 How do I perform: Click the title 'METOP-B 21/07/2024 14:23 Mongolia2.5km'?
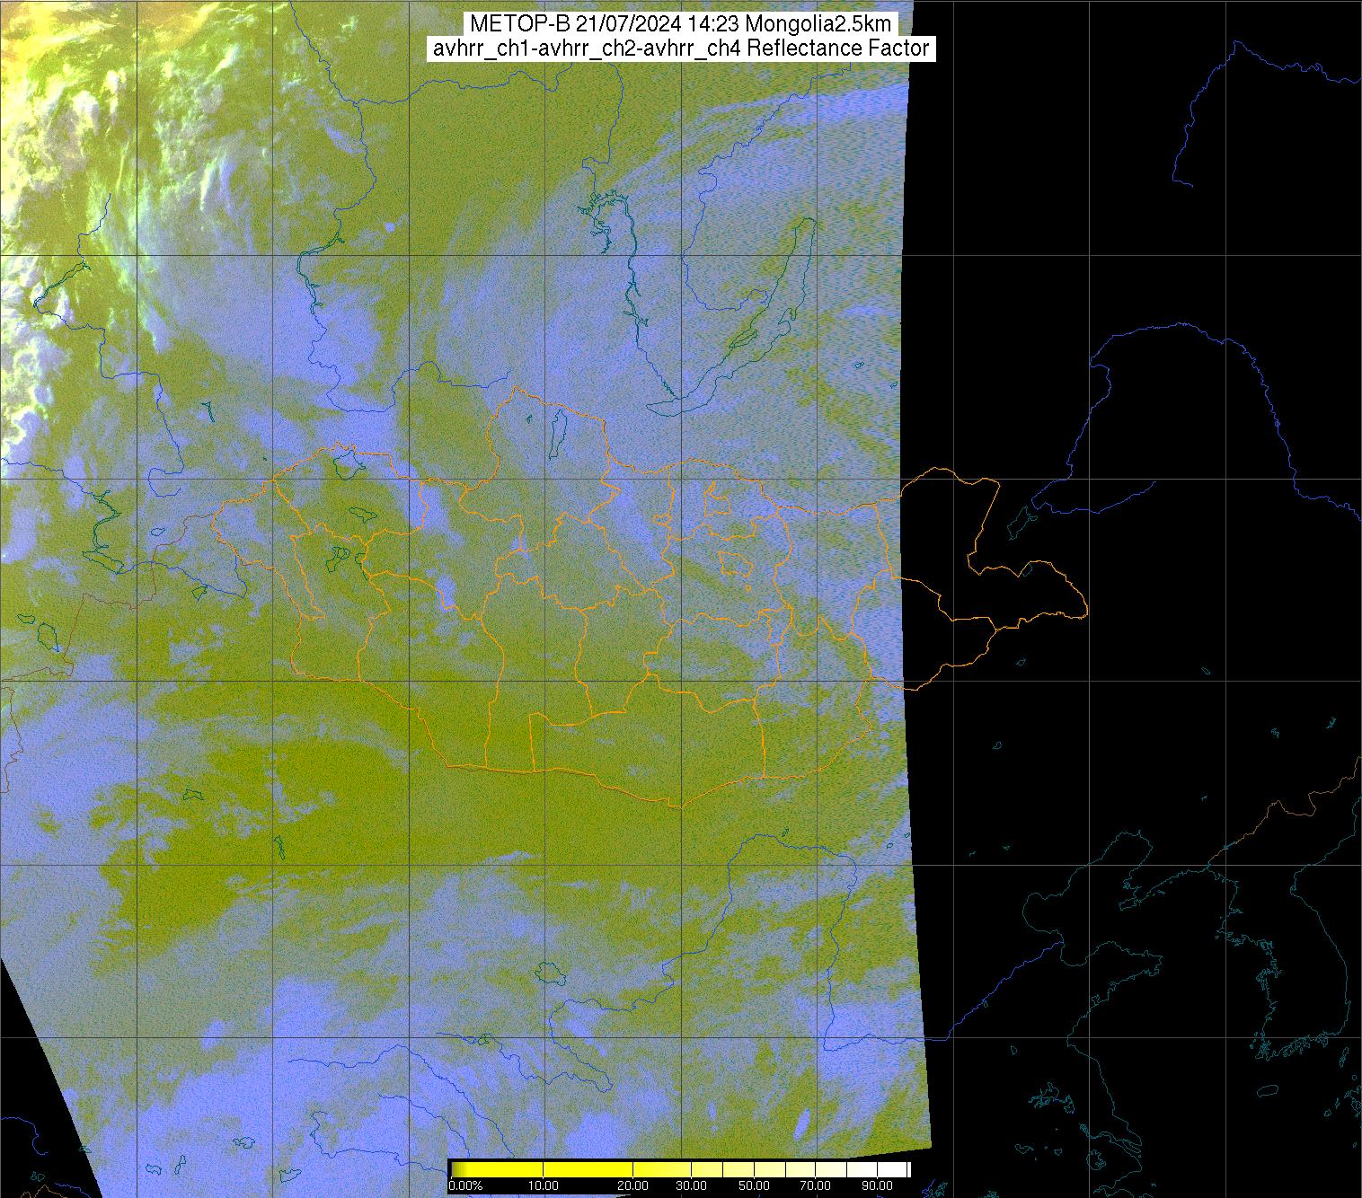680,24
